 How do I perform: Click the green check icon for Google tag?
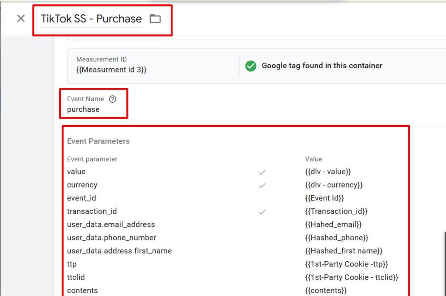(x=250, y=66)
